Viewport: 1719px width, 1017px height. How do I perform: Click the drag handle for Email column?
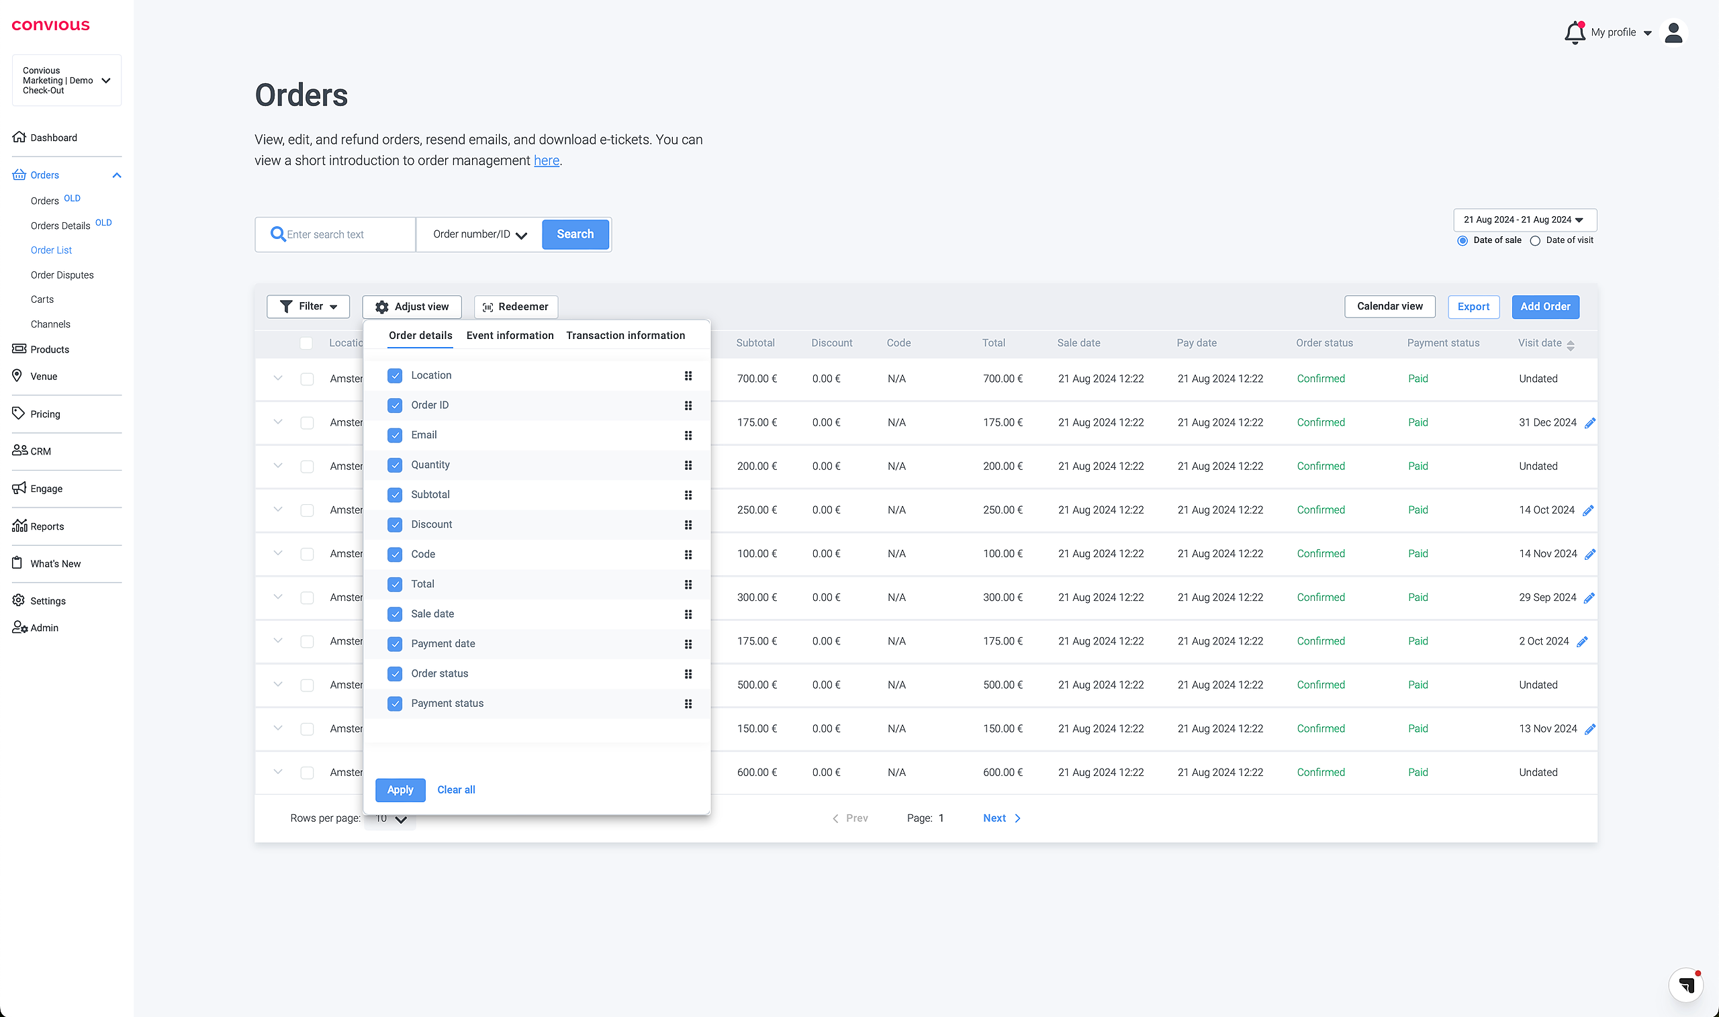688,435
